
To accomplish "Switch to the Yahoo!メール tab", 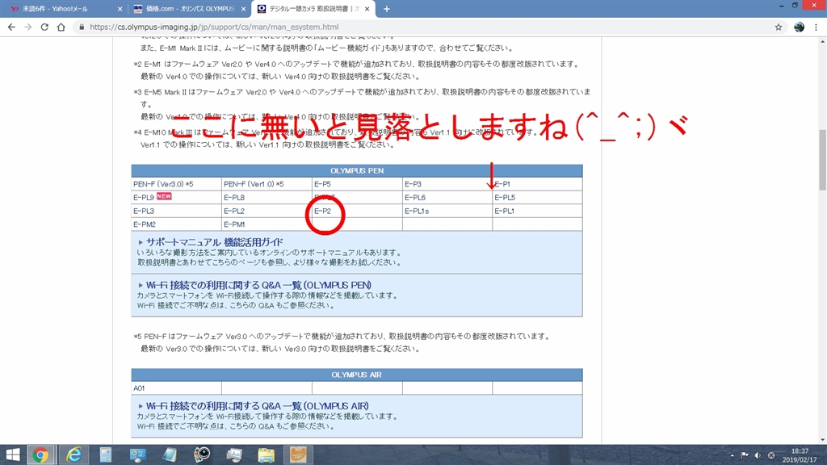I will (63, 9).
